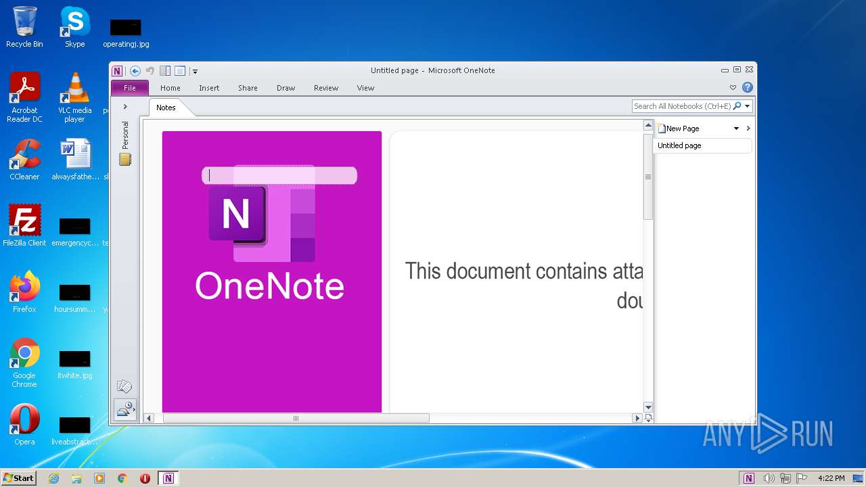This screenshot has height=487, width=866.
Task: Open the New Page dropdown arrow
Action: click(x=736, y=129)
